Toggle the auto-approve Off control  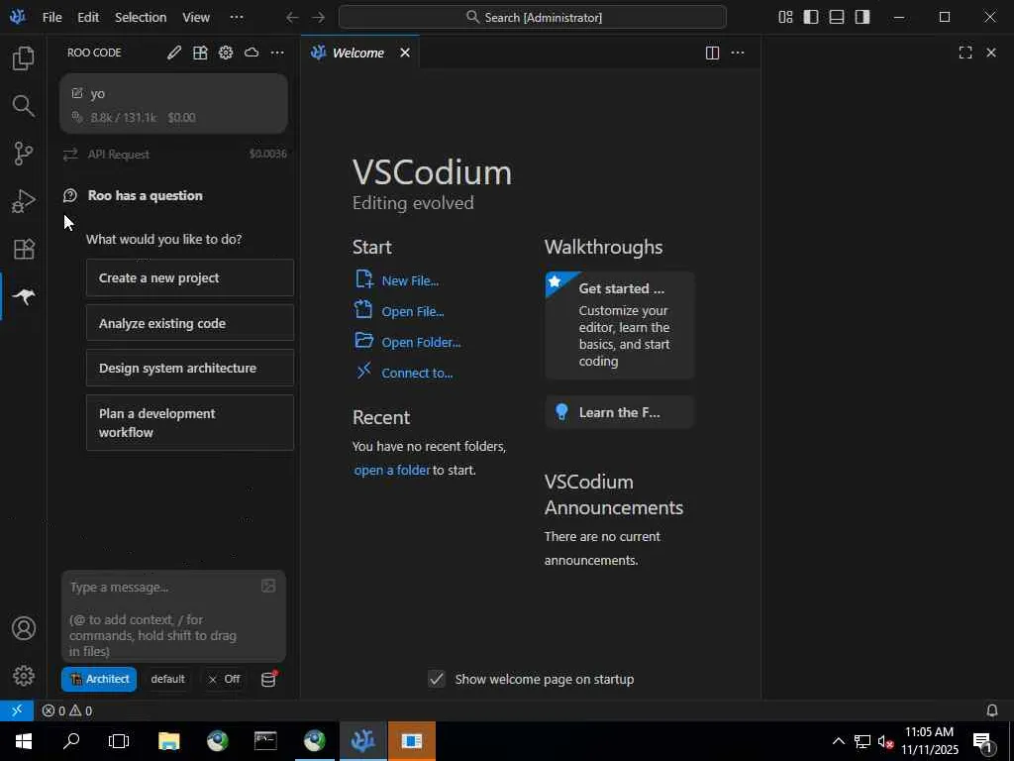click(225, 679)
